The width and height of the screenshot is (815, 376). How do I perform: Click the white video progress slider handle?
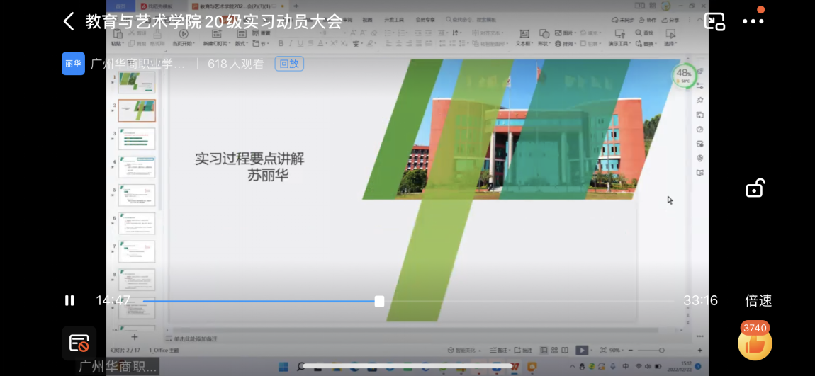[379, 301]
